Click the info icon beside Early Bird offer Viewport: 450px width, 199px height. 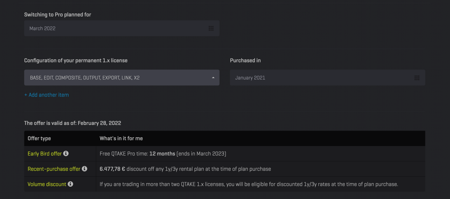tap(66, 153)
